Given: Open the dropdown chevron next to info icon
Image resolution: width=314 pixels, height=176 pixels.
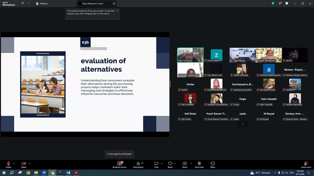Looking at the screenshot, I should [28, 3].
